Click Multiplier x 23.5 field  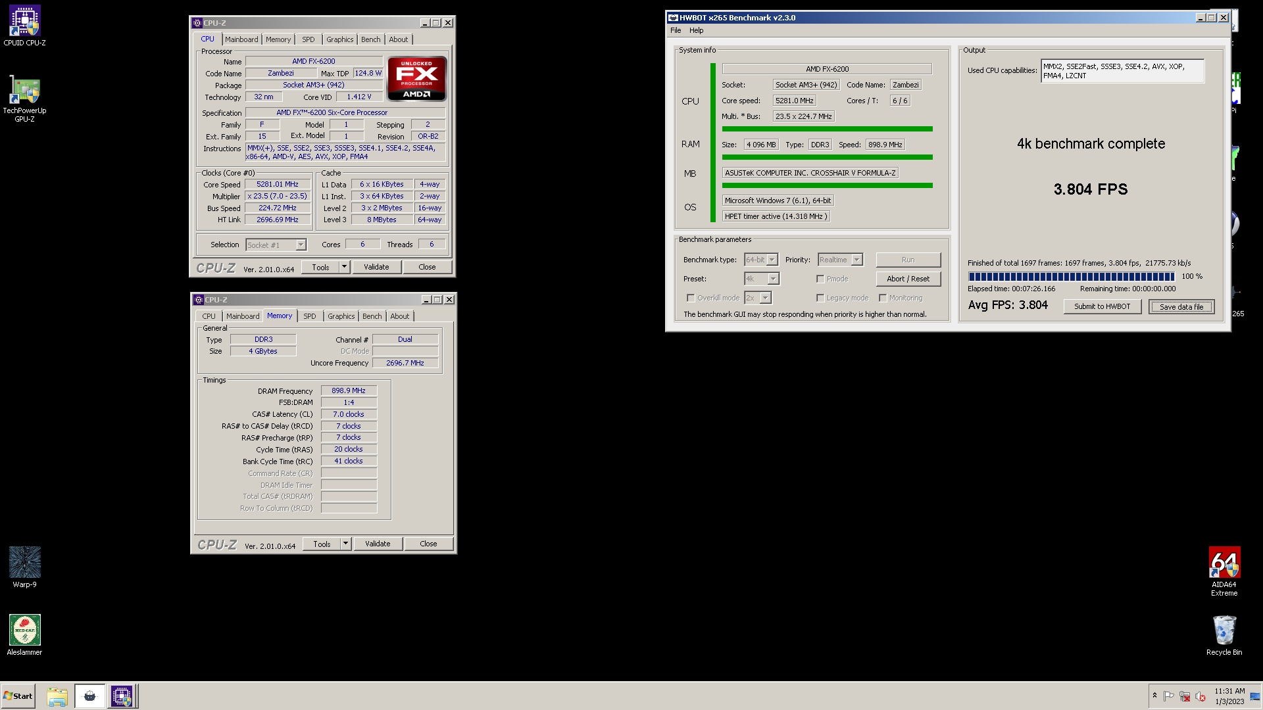[277, 196]
